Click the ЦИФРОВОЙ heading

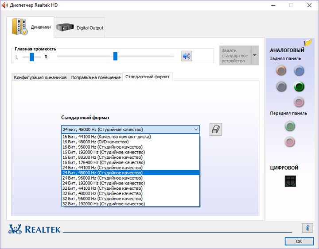(x=284, y=168)
